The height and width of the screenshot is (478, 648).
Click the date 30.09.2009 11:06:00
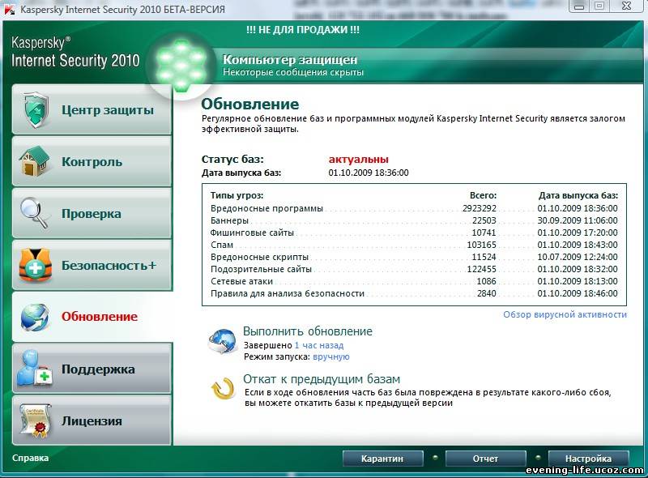(578, 221)
